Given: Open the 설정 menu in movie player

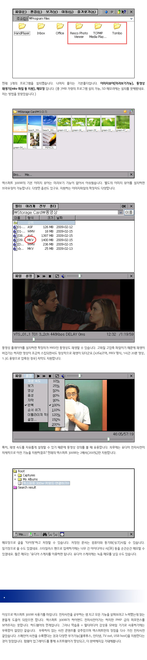Looking at the screenshot, I should tap(29, 276).
